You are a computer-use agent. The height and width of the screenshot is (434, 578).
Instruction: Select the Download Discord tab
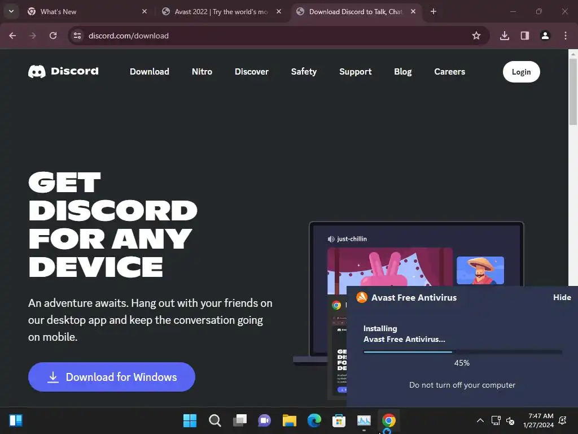(x=356, y=11)
